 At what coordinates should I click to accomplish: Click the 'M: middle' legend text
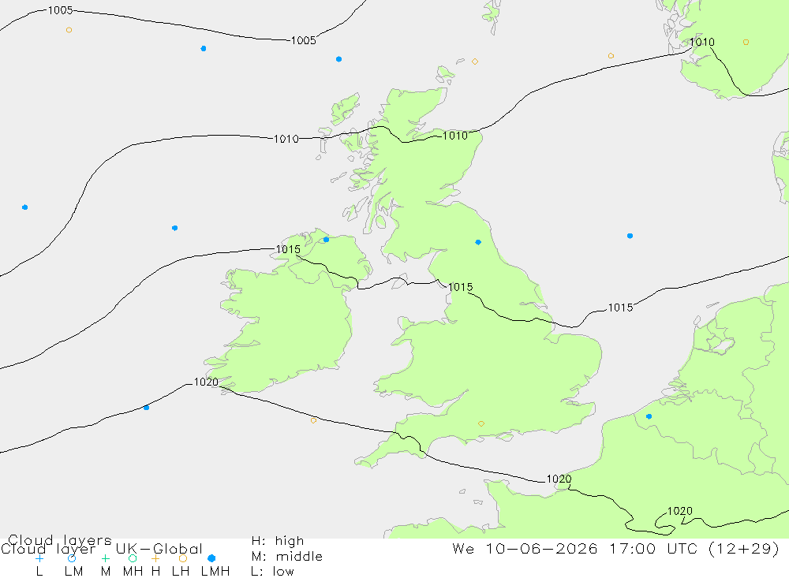coord(287,557)
